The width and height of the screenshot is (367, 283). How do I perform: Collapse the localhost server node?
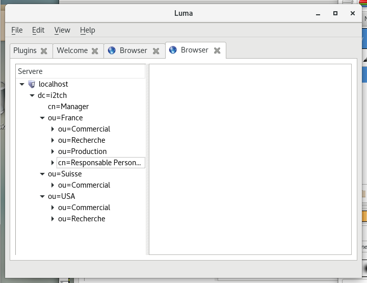(21, 84)
